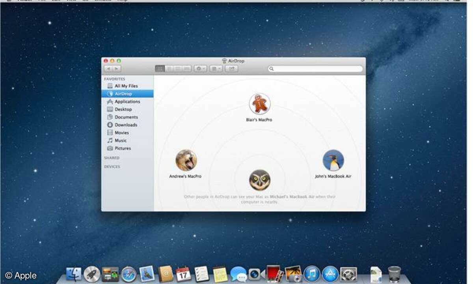Open Finder from the Dock
473x284 pixels.
point(74,274)
